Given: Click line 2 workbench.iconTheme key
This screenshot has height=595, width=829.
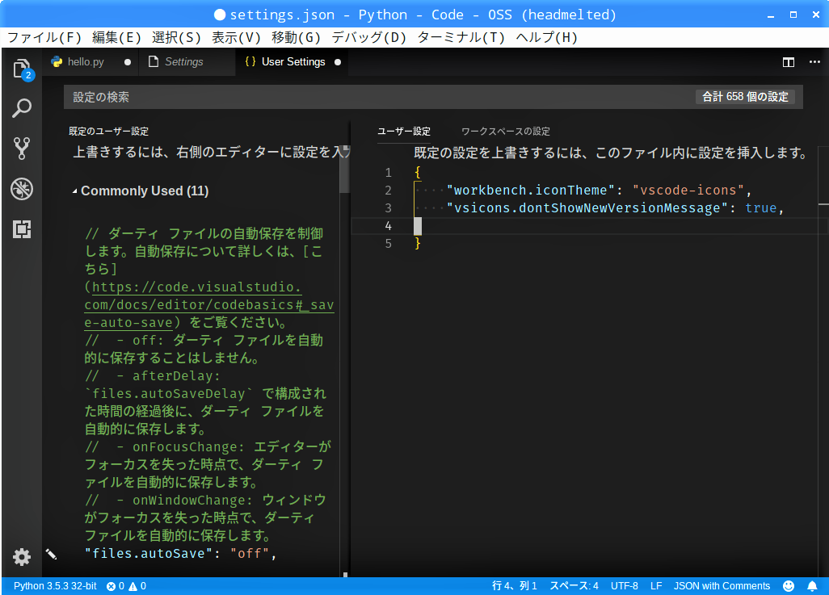Looking at the screenshot, I should (x=530, y=191).
